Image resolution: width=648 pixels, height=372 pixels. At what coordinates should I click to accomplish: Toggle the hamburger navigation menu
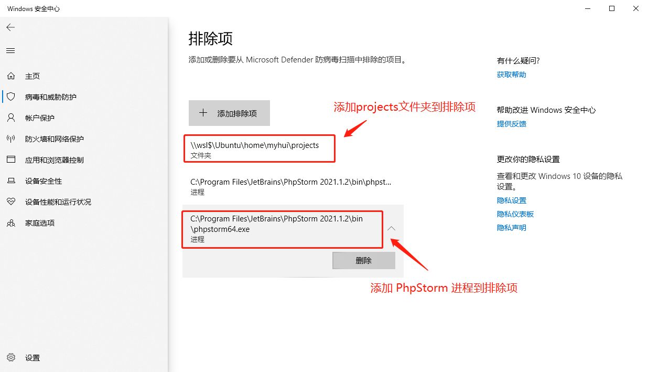click(x=10, y=50)
